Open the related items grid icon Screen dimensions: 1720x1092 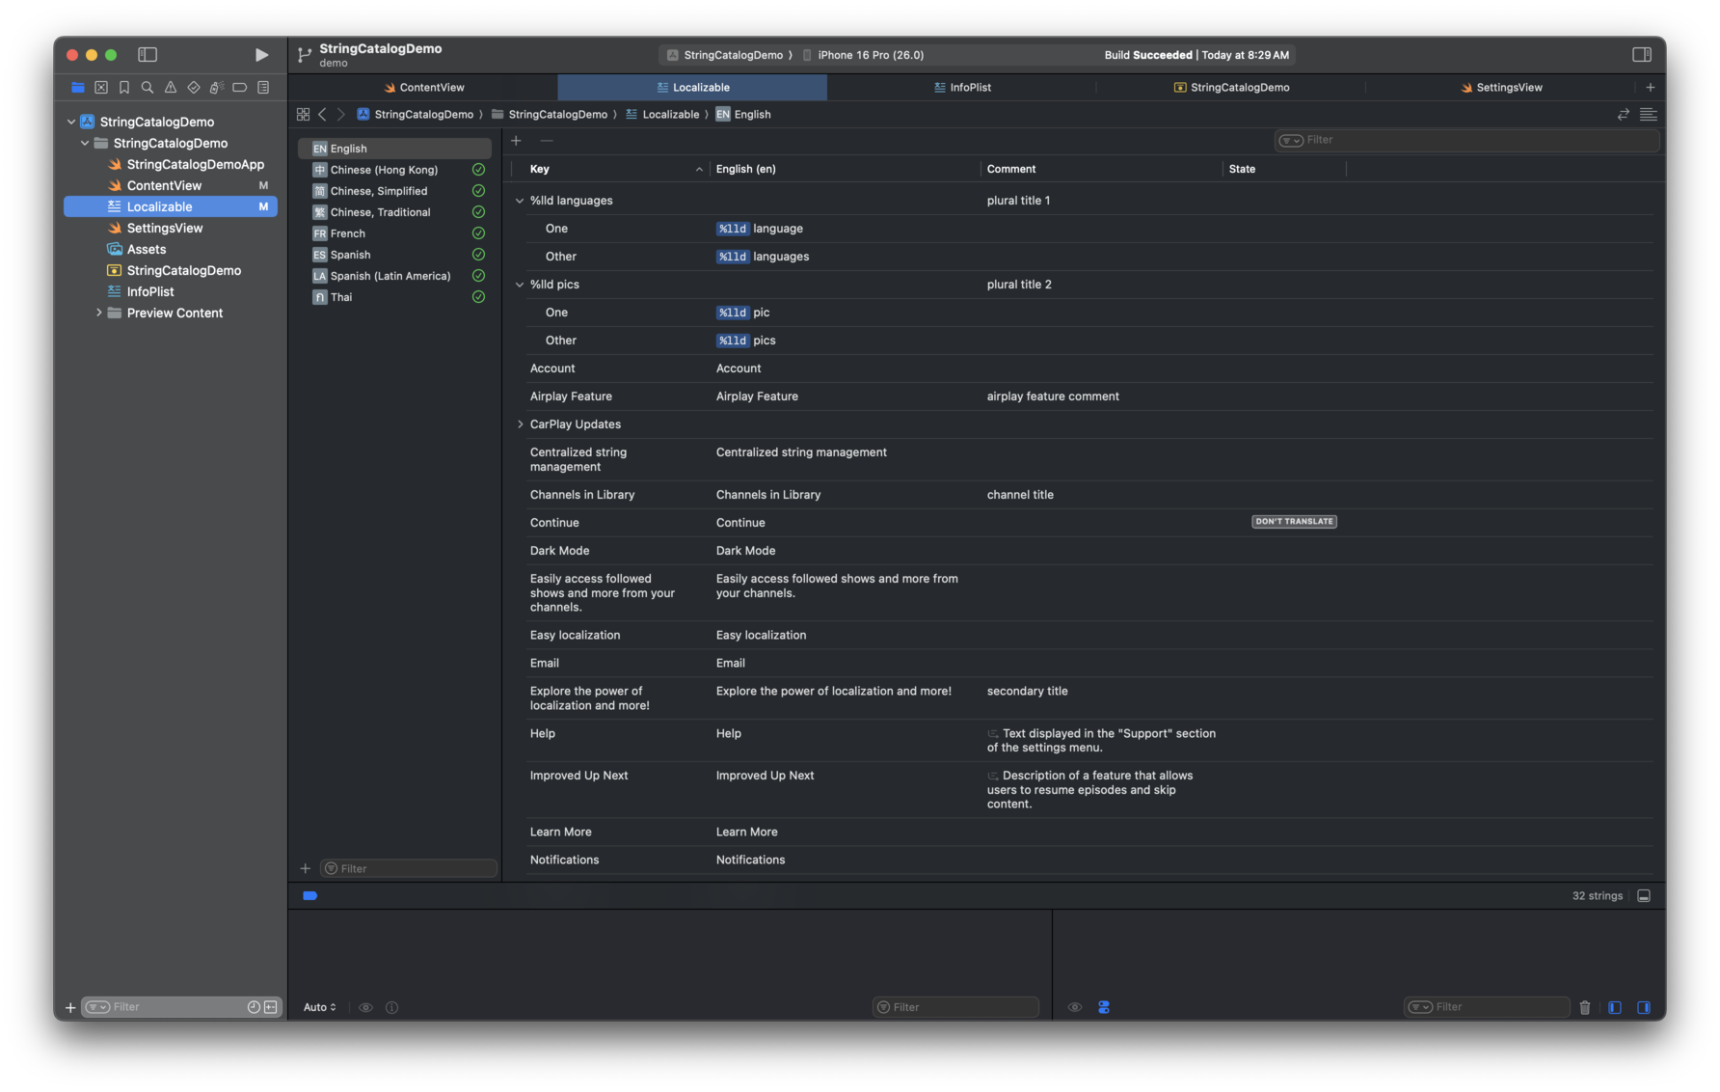[303, 115]
